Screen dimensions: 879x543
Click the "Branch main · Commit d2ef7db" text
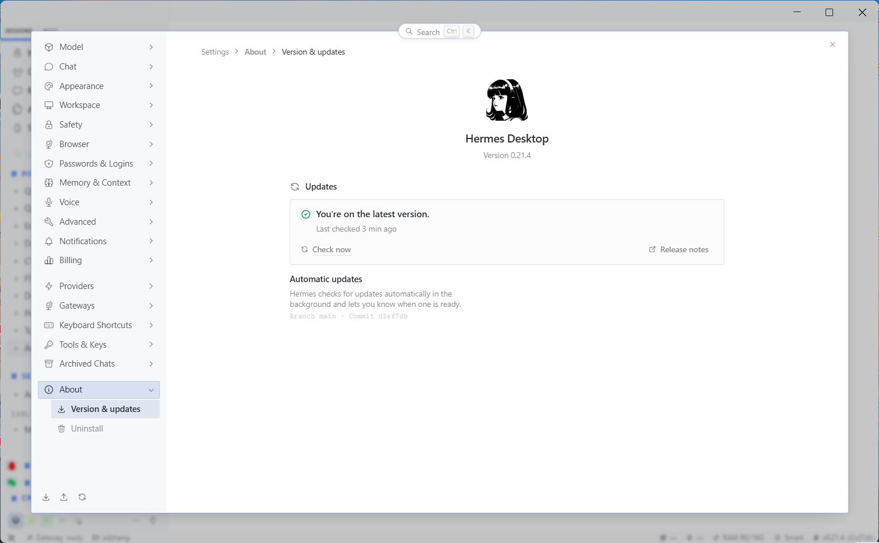click(348, 316)
